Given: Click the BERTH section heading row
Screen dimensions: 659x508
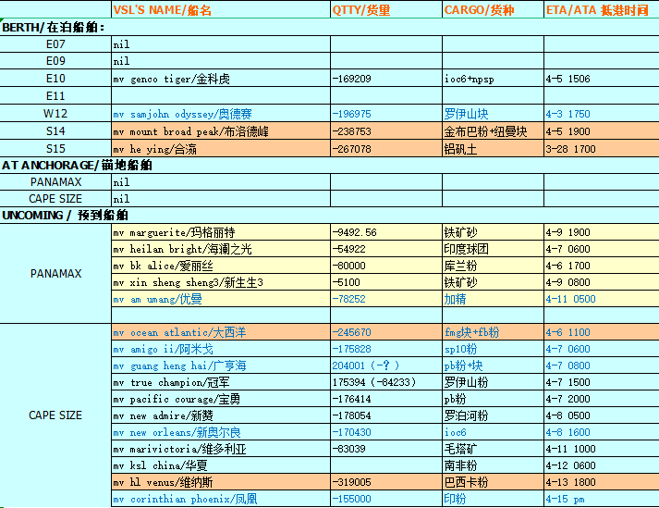Looking at the screenshot, I should coord(329,27).
